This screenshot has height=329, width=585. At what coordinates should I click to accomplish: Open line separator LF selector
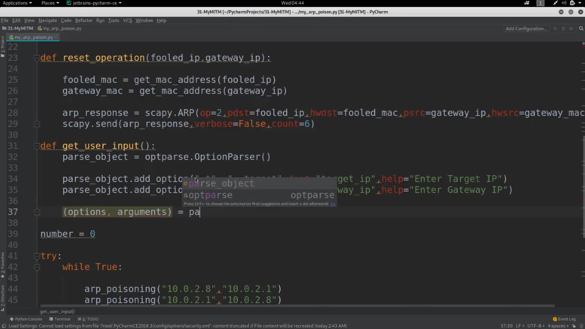point(521,326)
